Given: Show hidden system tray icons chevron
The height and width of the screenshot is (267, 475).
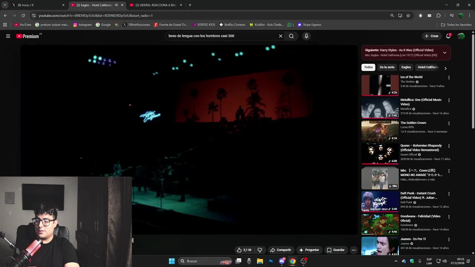Looking at the screenshot, I should (396, 261).
